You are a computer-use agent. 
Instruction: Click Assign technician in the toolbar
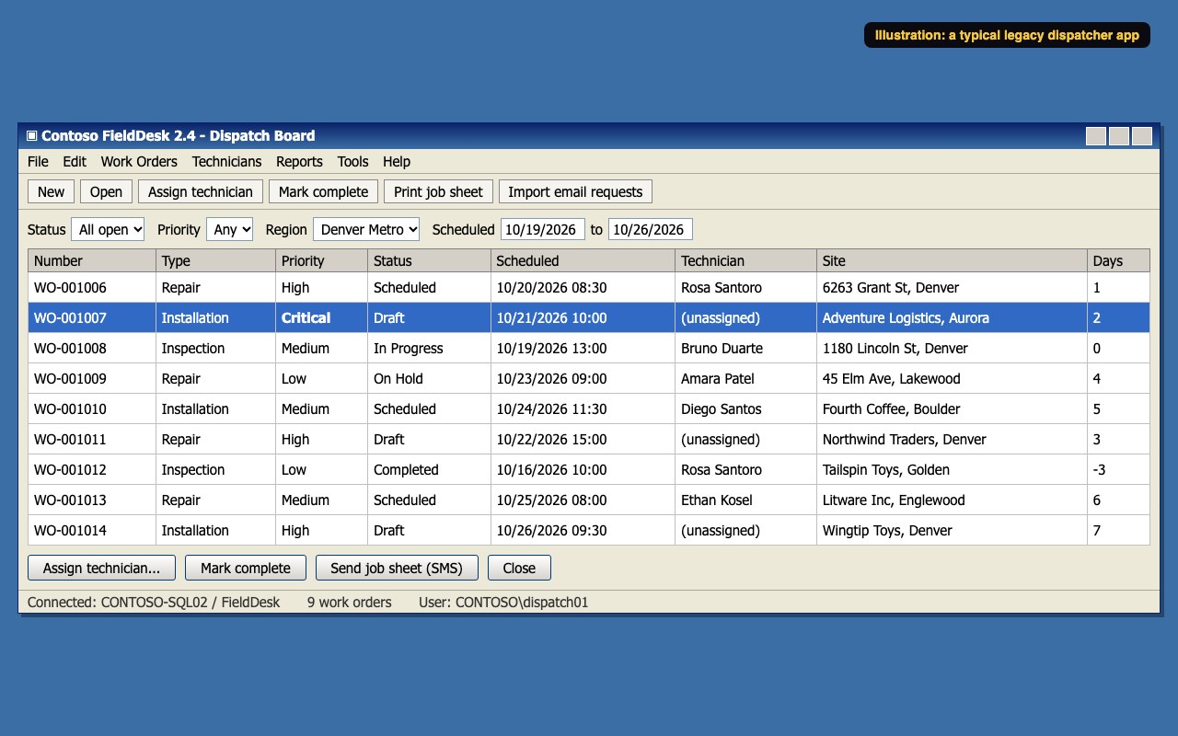pyautogui.click(x=200, y=191)
